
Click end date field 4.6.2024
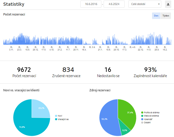pyautogui.click(x=114, y=4)
